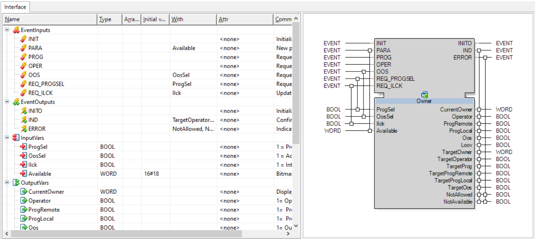
Task: Click the INIT event input icon
Action: pos(24,39)
